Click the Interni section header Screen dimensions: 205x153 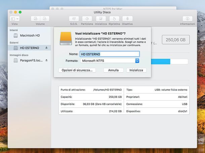13,30
